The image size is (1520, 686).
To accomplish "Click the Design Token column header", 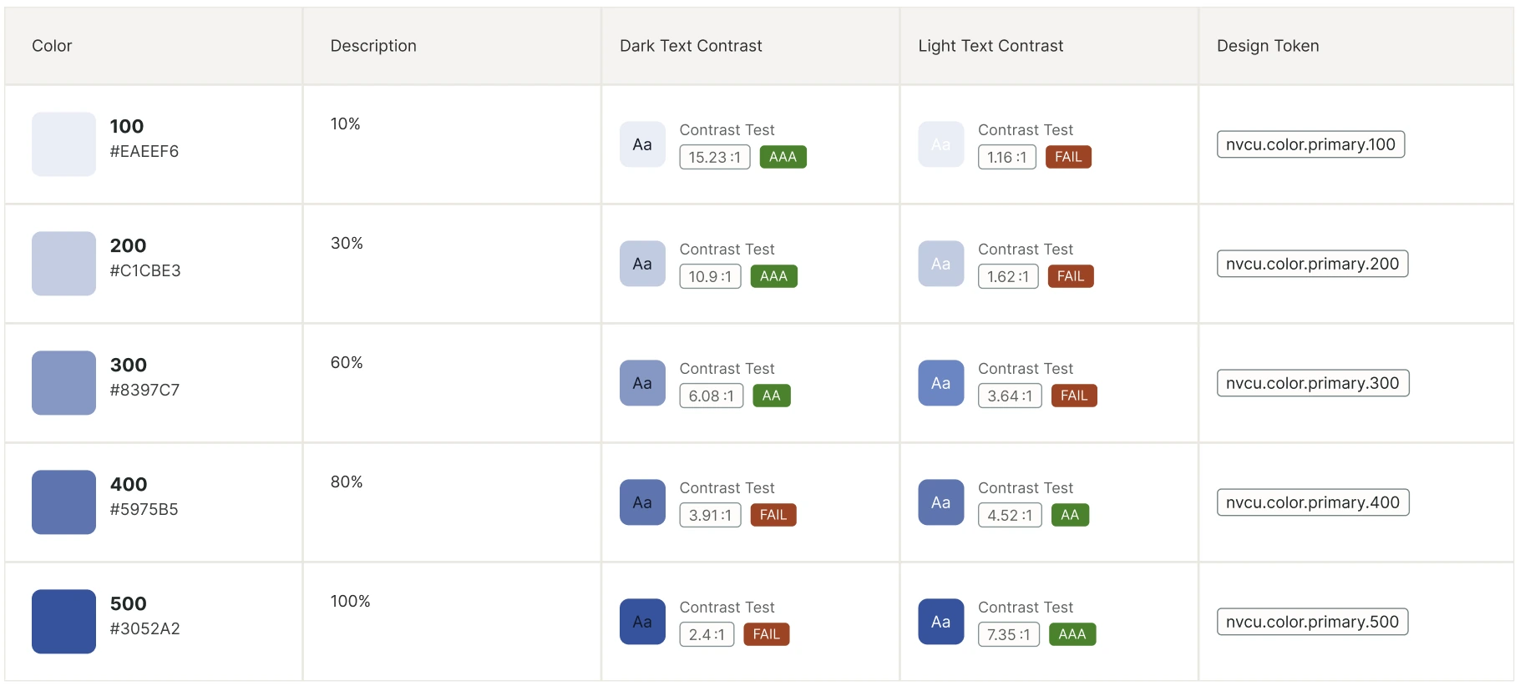I will pos(1268,46).
